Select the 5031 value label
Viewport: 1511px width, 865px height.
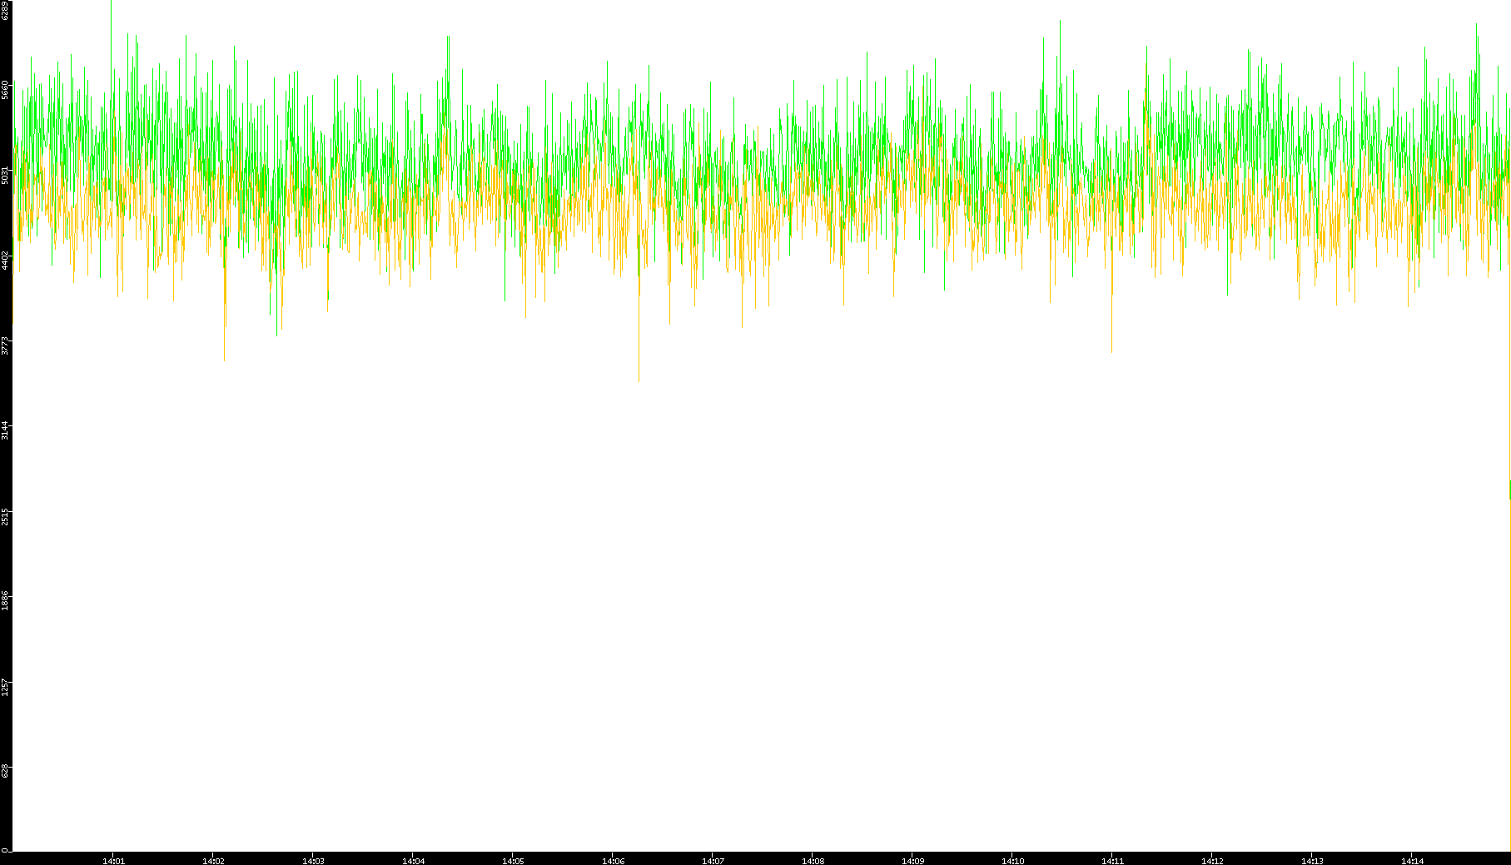tap(5, 175)
